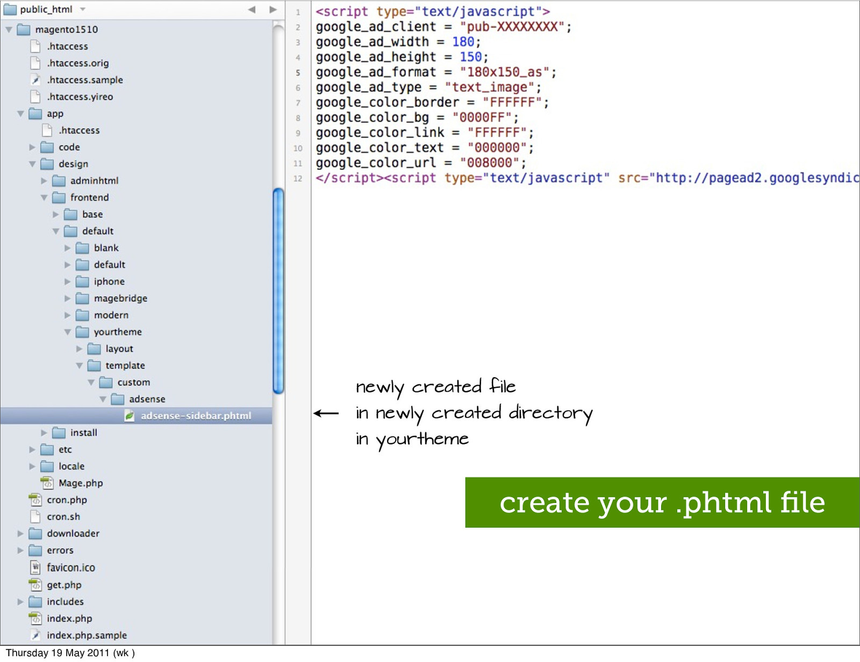The image size is (860, 662).
Task: Click the file tree vertical scrollbar thumb
Action: 278,291
